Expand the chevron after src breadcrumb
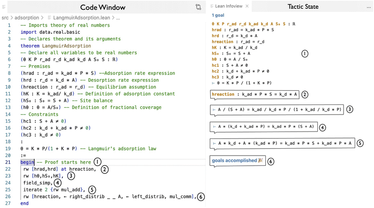 click(12, 18)
